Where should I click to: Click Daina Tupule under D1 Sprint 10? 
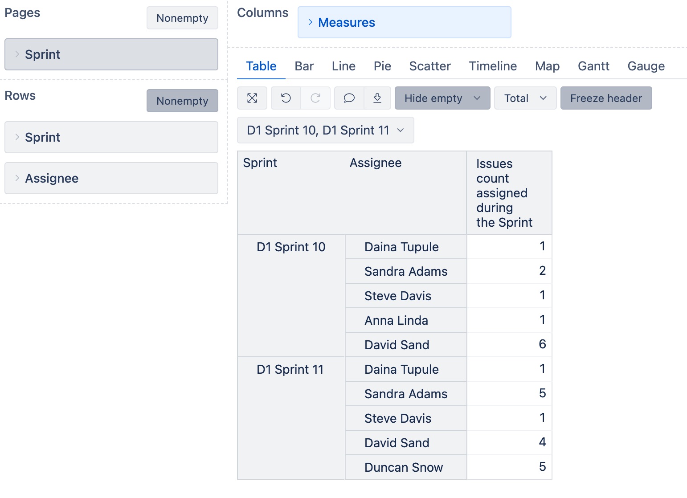(x=406, y=247)
